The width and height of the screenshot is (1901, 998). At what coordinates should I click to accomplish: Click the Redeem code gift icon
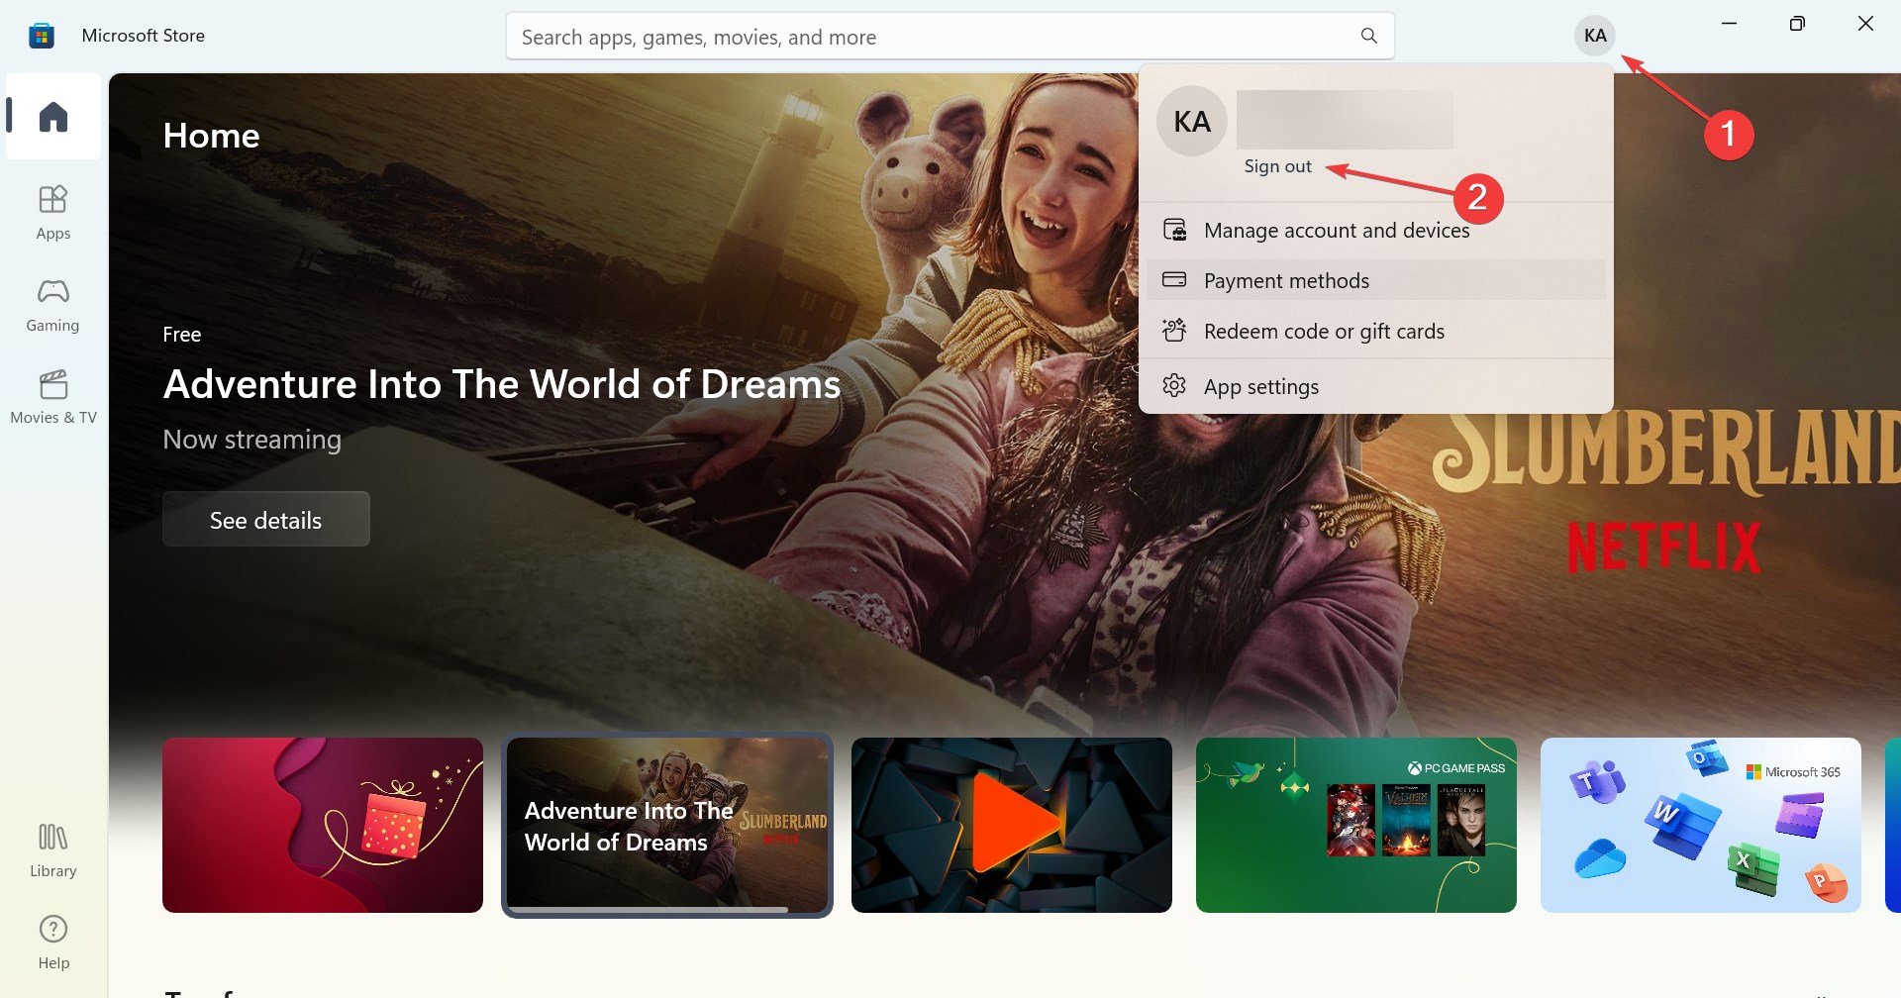pyautogui.click(x=1174, y=331)
